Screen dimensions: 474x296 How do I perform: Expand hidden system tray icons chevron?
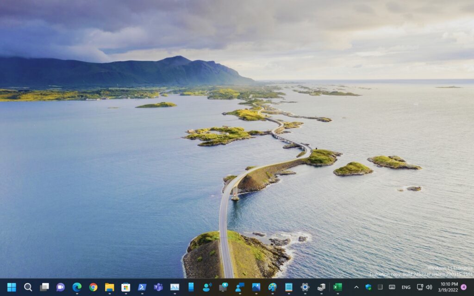356,287
